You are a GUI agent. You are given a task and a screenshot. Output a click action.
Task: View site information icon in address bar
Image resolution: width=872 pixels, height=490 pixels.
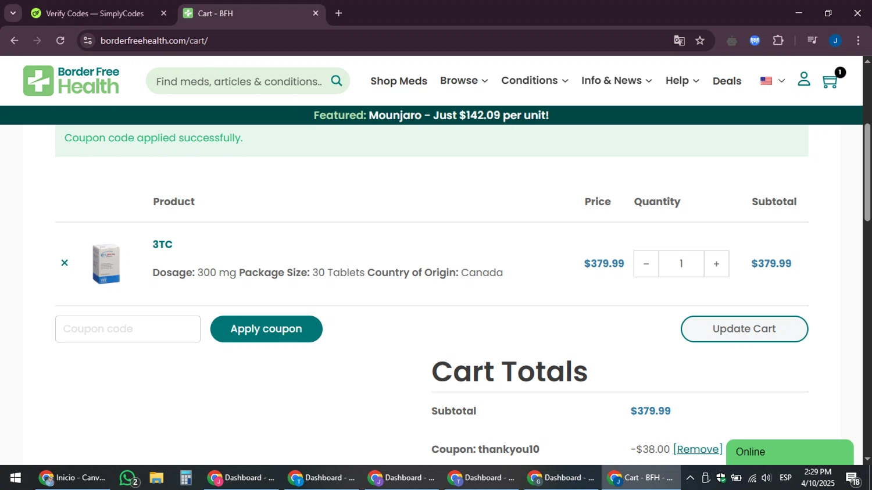point(88,41)
